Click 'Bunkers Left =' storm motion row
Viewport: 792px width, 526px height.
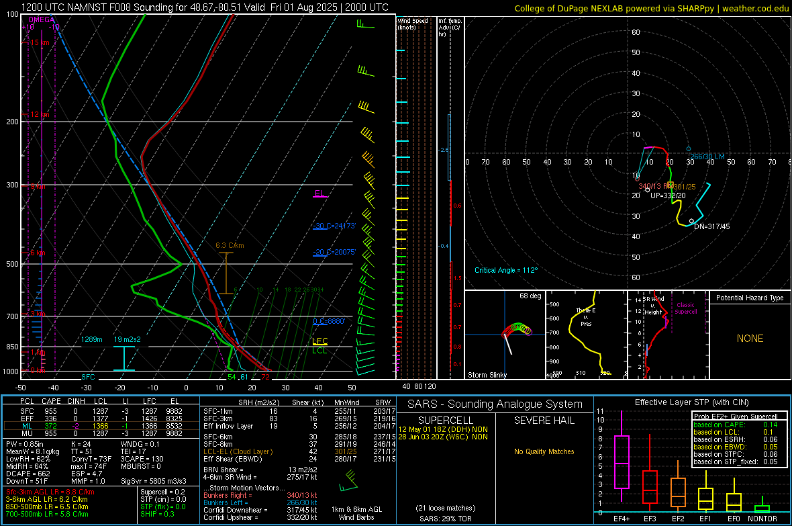click(x=260, y=502)
